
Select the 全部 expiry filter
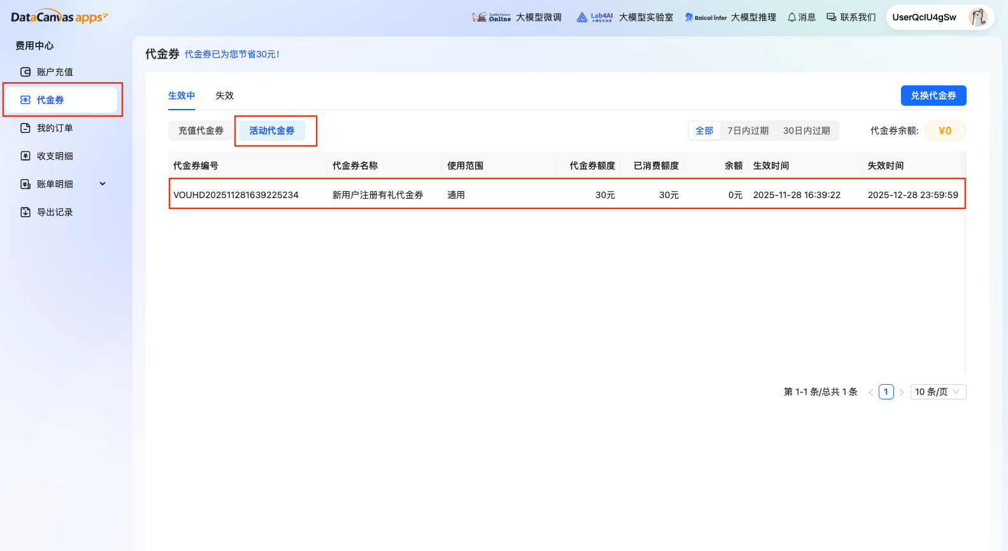704,131
